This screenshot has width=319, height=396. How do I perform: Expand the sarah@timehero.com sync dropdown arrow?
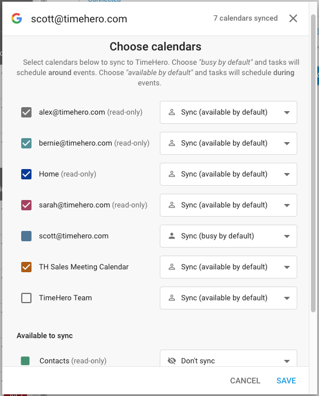click(287, 205)
